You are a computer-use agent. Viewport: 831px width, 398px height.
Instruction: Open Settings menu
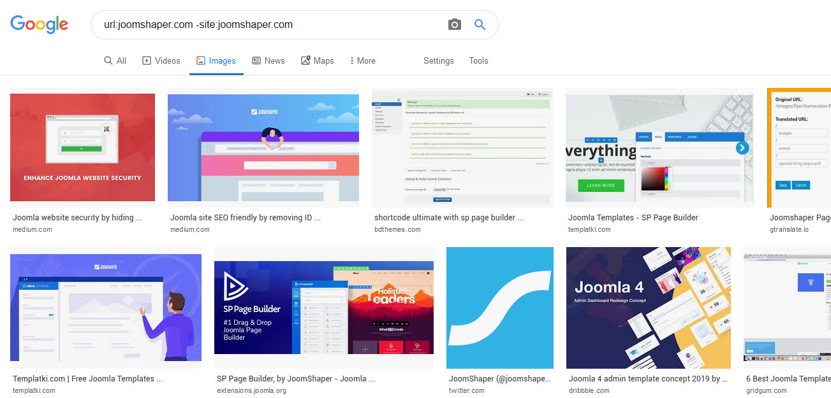[439, 60]
